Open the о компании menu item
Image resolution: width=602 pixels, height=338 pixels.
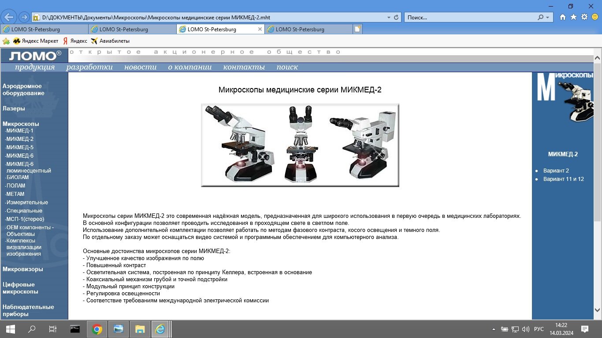coord(190,67)
